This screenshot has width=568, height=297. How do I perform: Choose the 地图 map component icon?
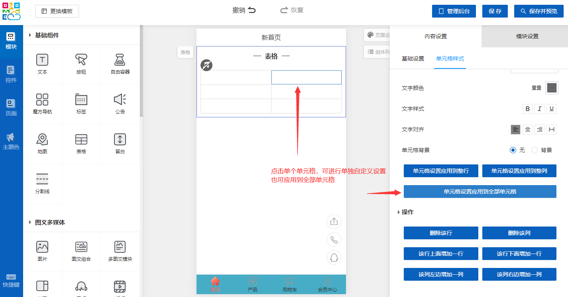click(42, 139)
